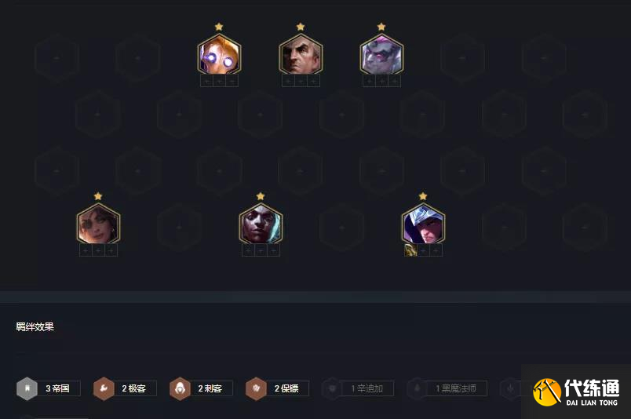Open the equipped item on Talon
This screenshot has width=631, height=419.
[410, 250]
